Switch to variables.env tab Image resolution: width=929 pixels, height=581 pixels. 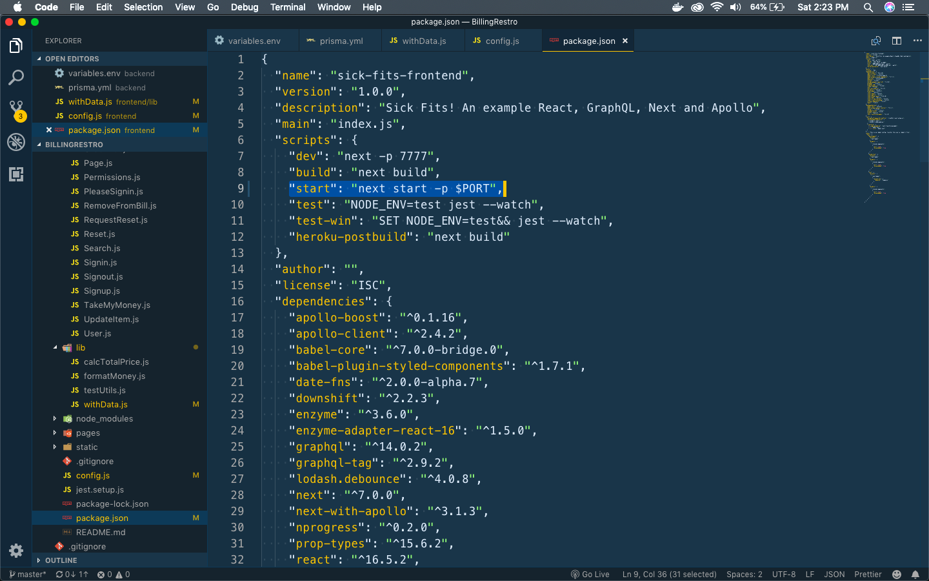[254, 41]
